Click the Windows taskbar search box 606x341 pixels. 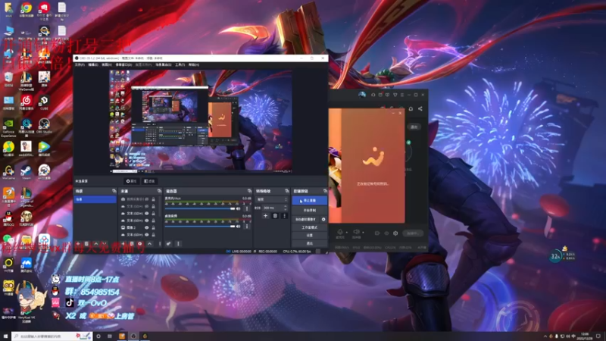click(52, 336)
